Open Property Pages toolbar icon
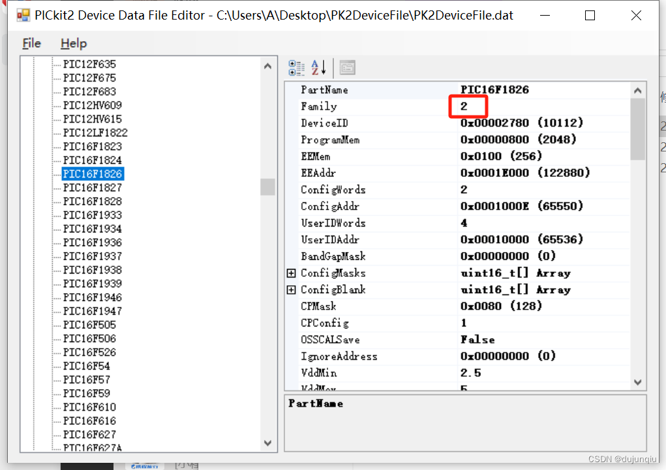 347,68
